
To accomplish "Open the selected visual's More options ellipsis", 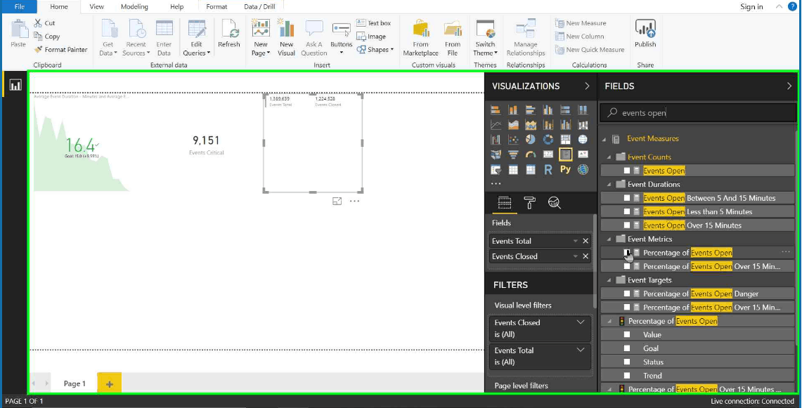I will coord(354,202).
